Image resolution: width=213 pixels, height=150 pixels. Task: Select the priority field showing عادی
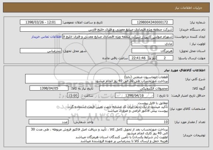pos(152,44)
